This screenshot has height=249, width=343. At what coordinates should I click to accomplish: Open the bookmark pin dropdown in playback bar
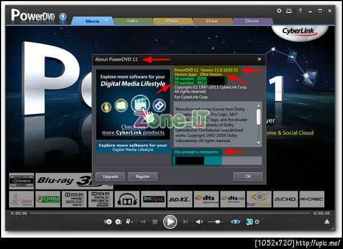[x=129, y=222]
